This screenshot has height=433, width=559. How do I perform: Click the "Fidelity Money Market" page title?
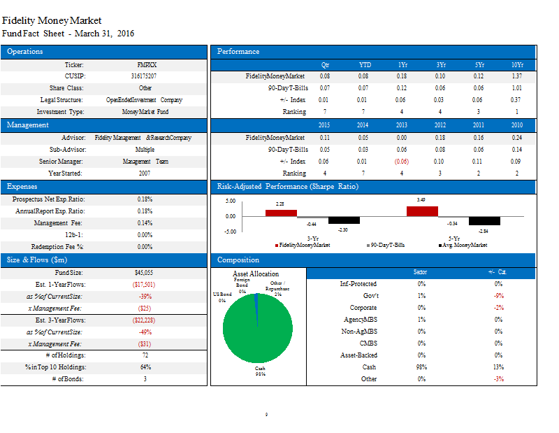coord(52,20)
